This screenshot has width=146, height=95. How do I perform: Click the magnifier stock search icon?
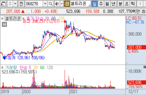pyautogui.click(x=51, y=4)
